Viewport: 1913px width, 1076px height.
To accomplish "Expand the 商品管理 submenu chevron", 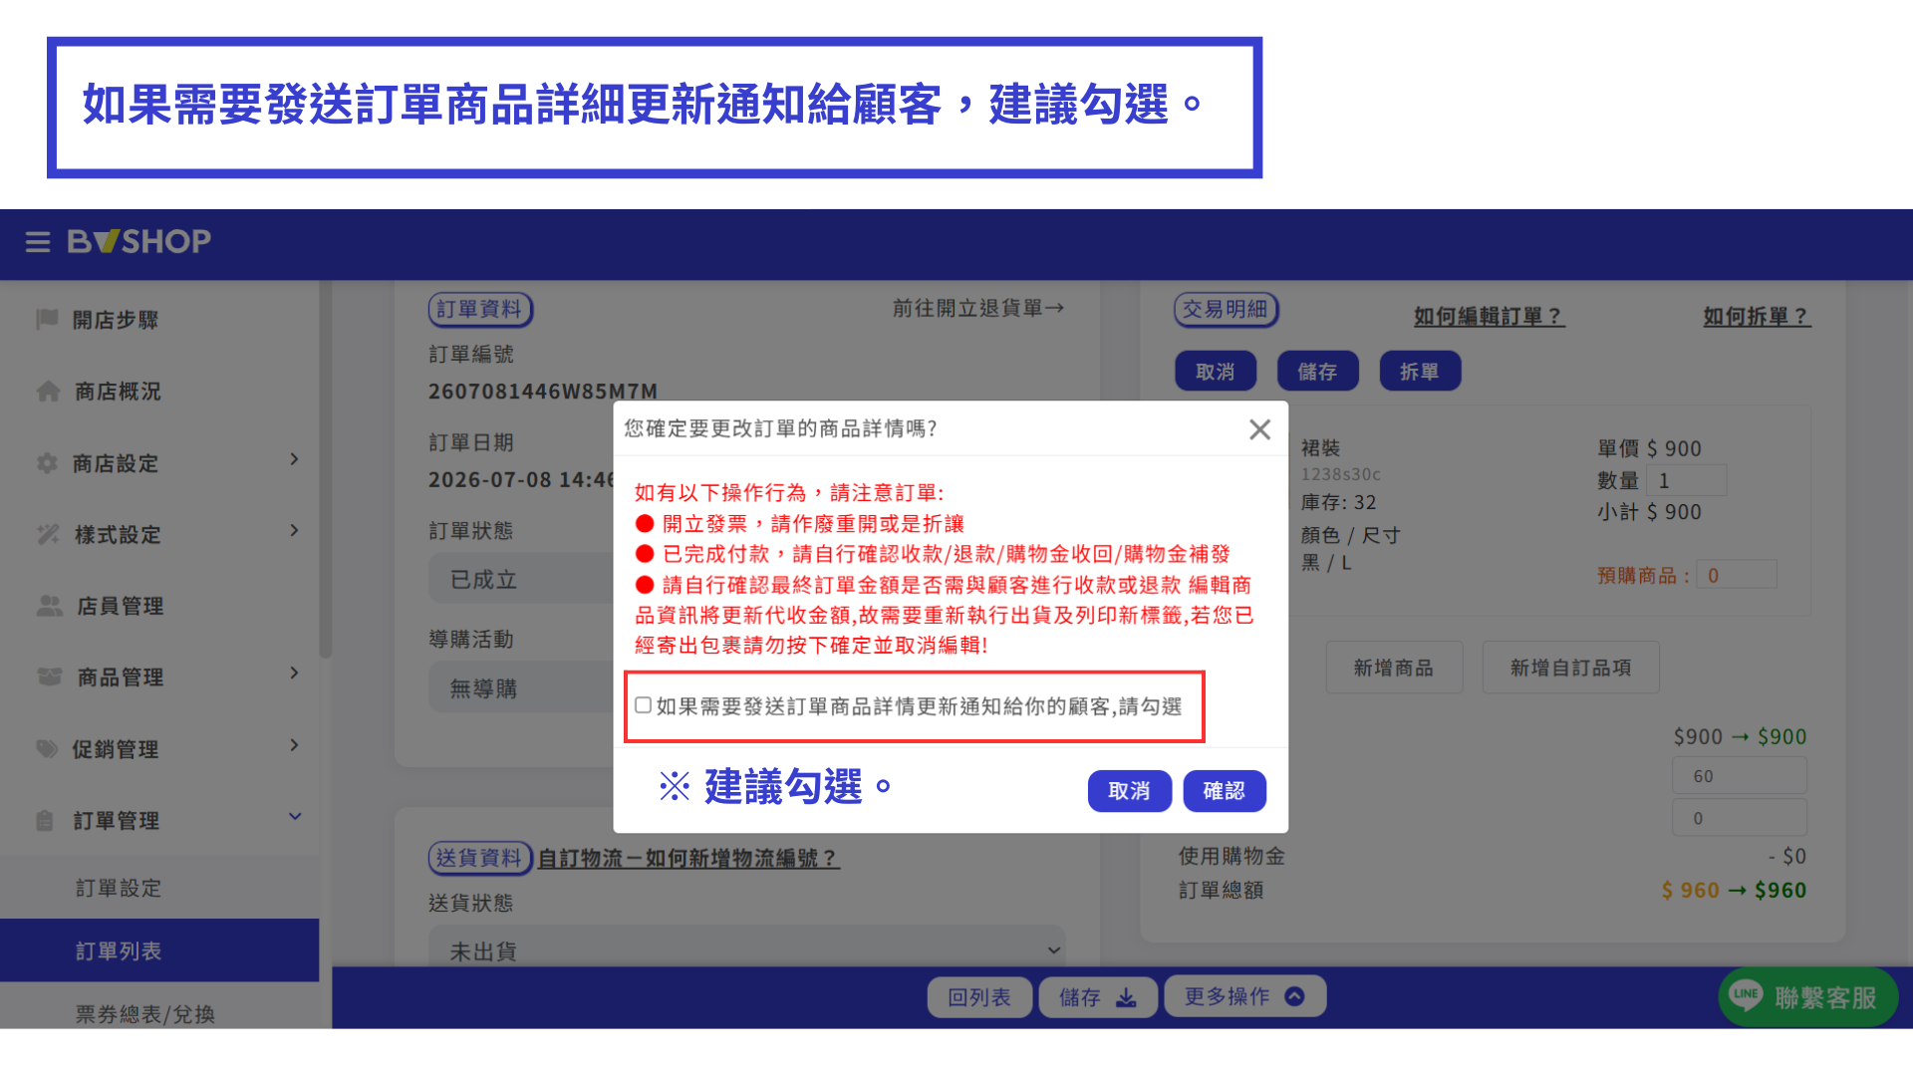I will click(294, 673).
